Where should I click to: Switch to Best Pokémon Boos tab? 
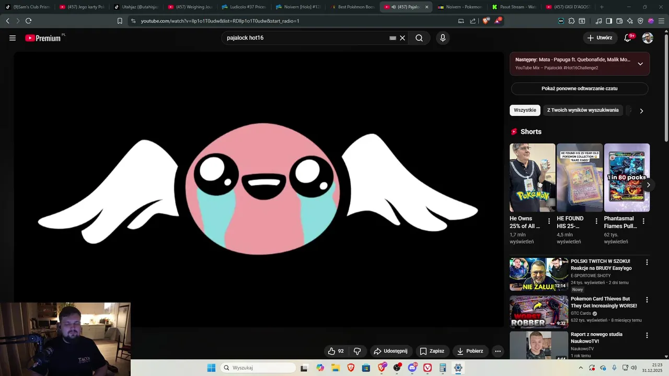click(353, 7)
